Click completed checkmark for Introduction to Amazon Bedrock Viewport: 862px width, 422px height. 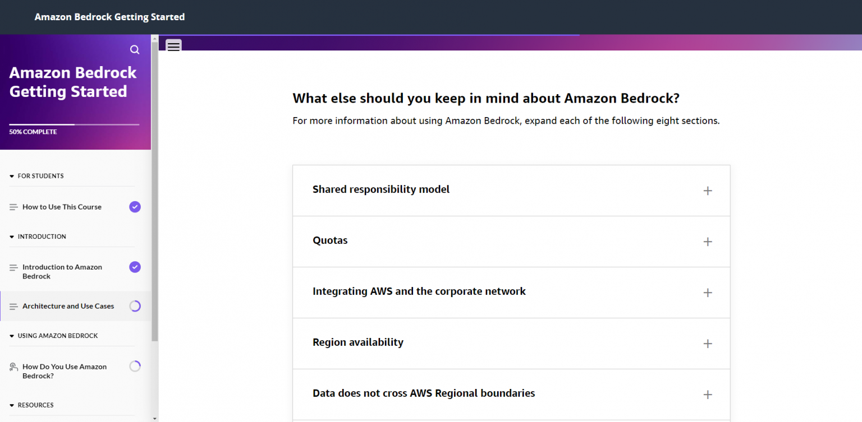[135, 267]
